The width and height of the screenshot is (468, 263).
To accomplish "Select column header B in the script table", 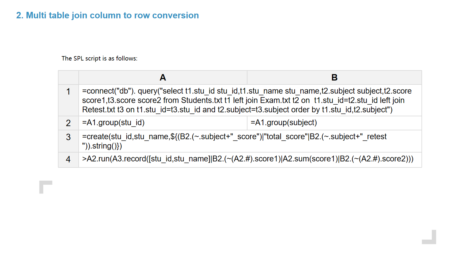I will [x=334, y=77].
